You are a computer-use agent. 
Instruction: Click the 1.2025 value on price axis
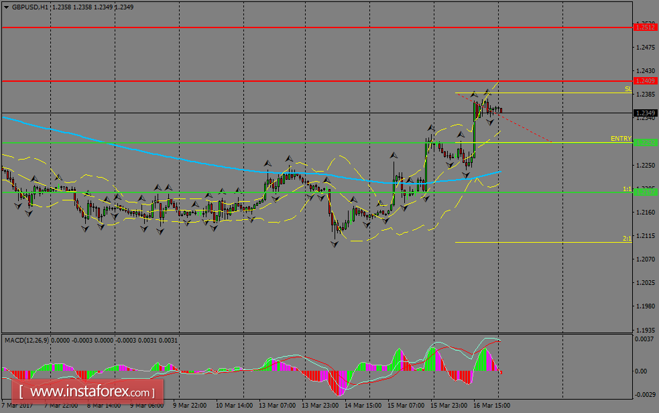646,283
